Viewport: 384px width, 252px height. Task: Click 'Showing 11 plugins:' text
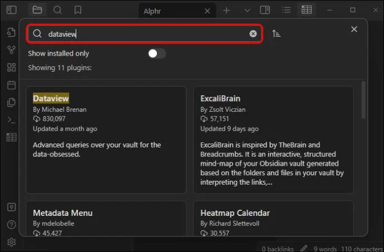tap(60, 68)
